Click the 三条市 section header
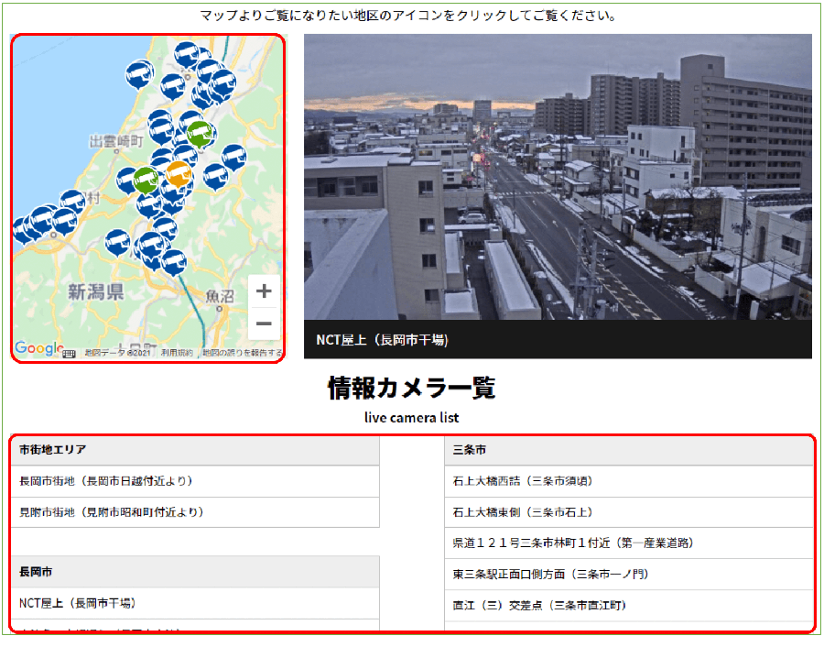Screen dimensions: 824x647 pyautogui.click(x=628, y=450)
